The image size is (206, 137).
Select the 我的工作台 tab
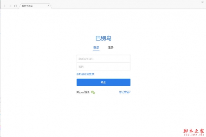click(35, 6)
